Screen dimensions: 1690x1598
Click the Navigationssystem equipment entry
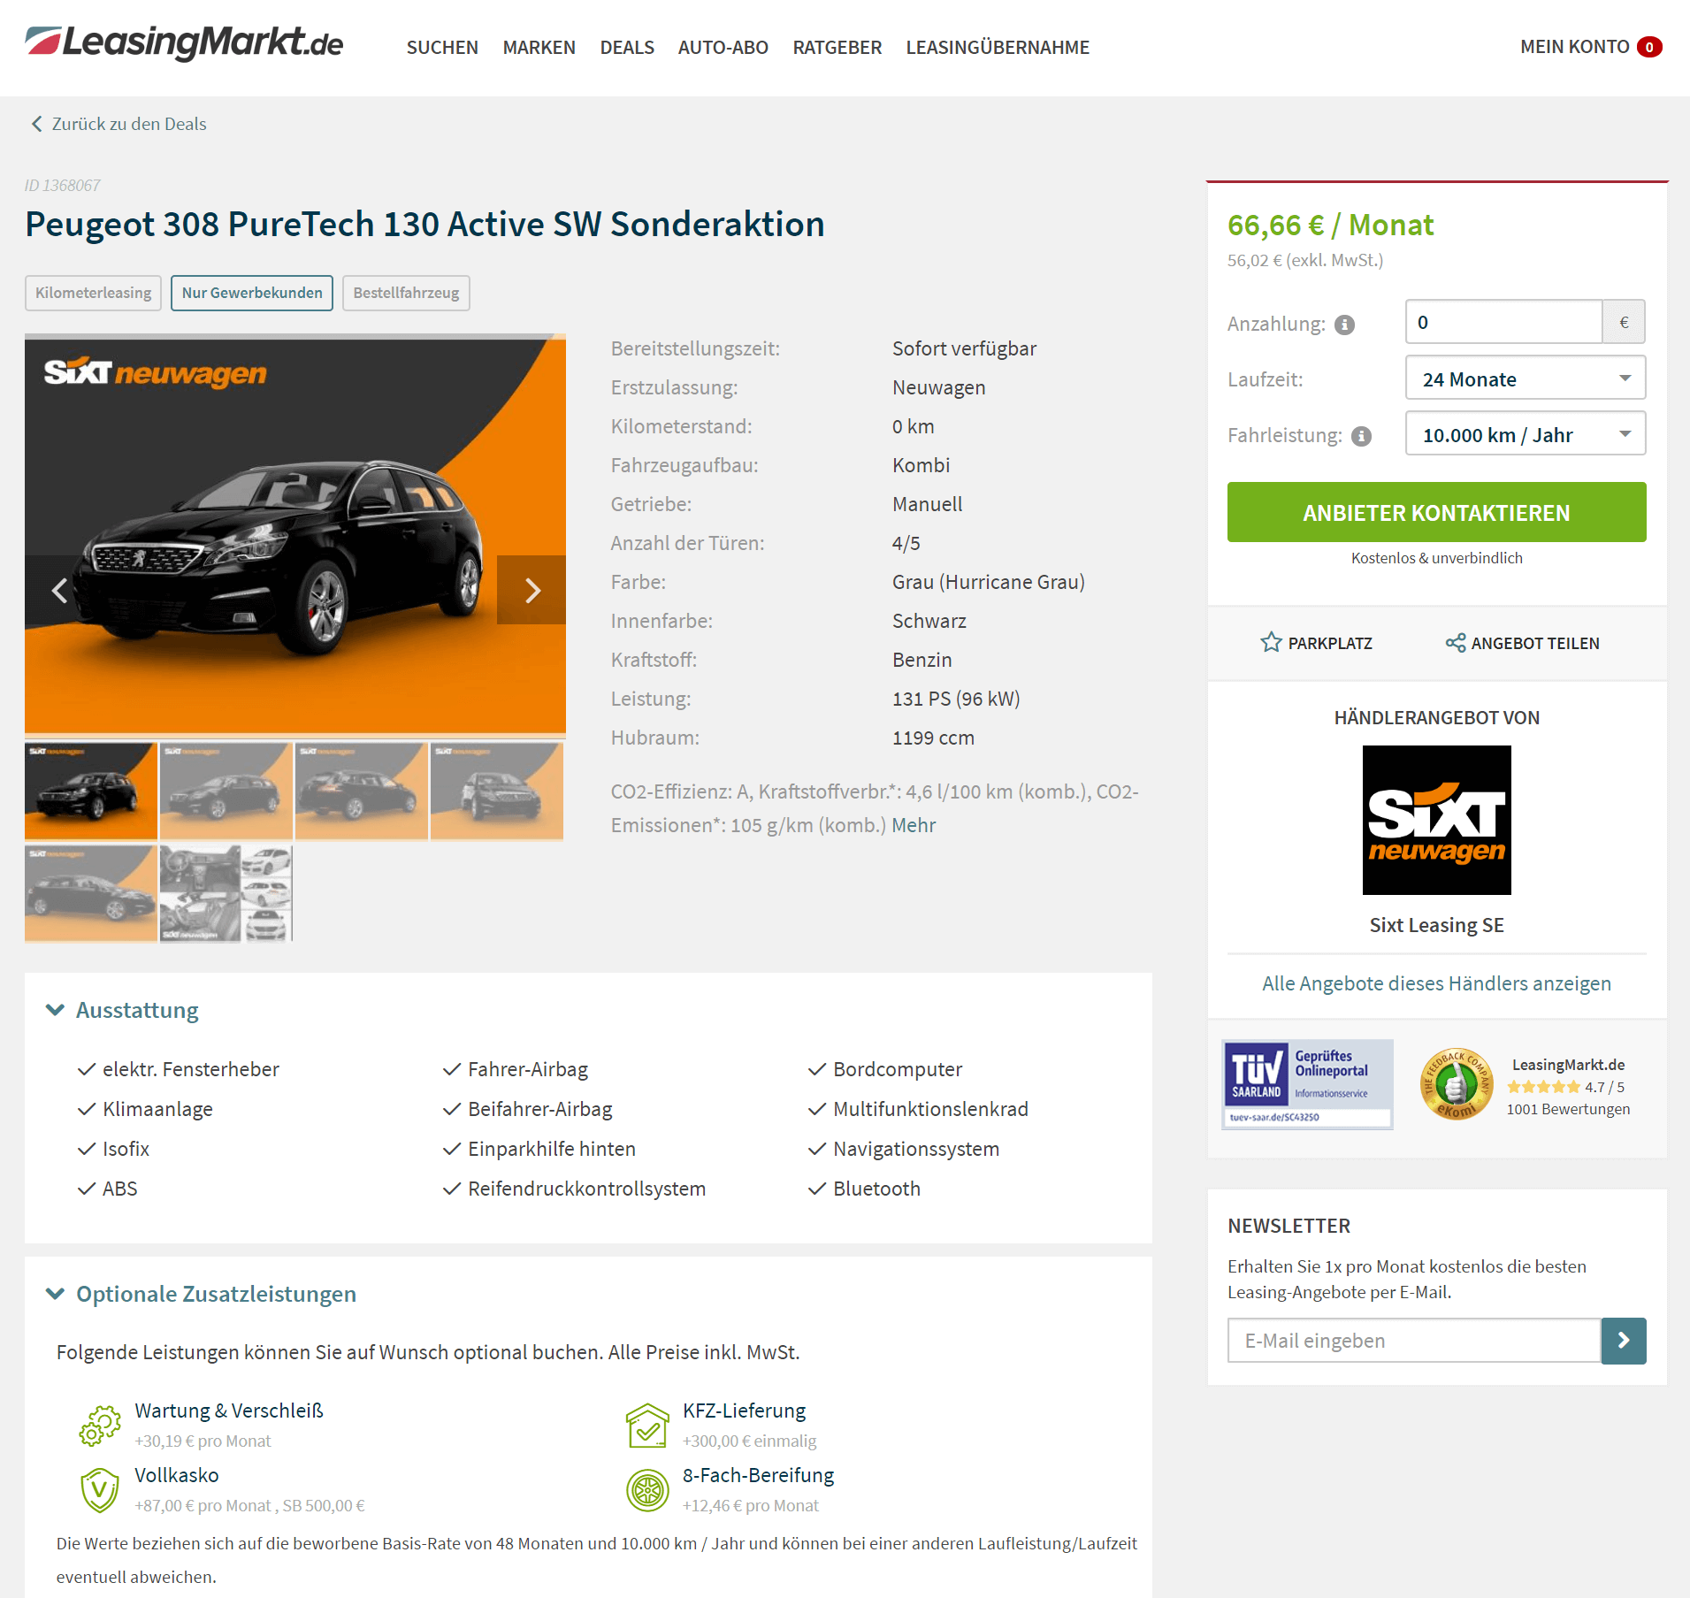click(916, 1149)
